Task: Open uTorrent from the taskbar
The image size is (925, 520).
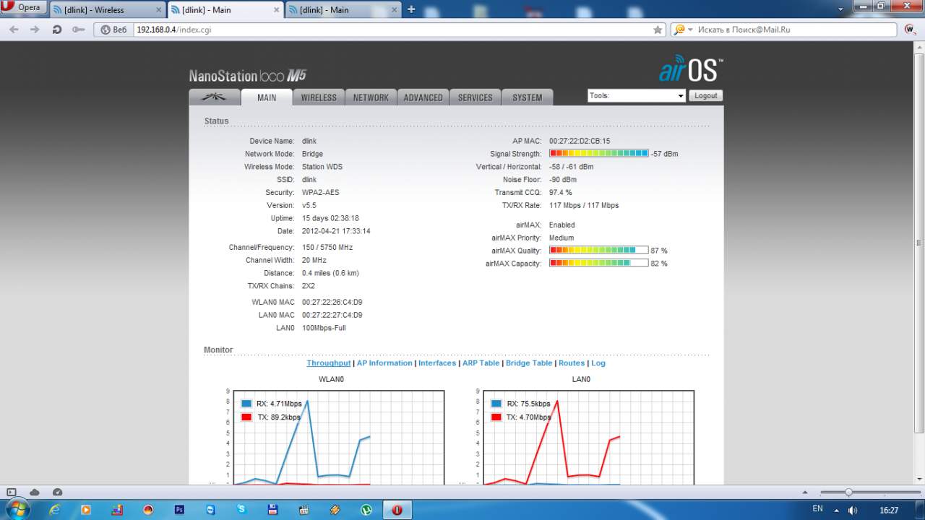Action: click(x=366, y=509)
